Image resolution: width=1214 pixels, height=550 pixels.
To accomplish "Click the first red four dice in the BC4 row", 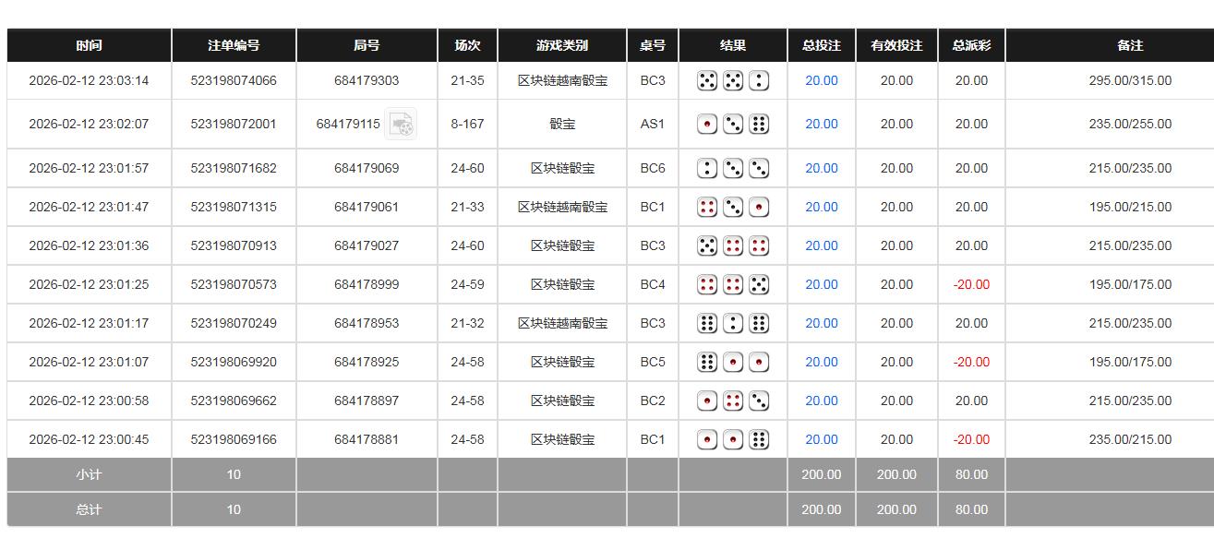I will click(x=707, y=284).
